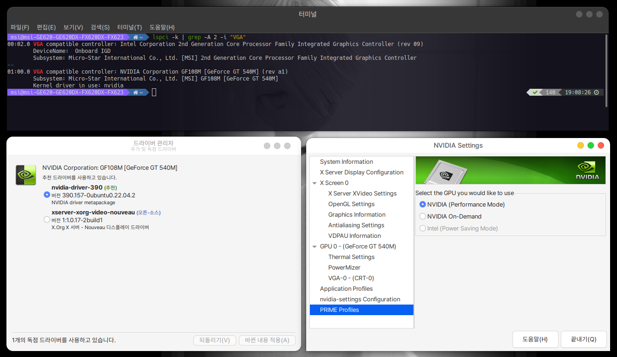Open Graphics Information entry

(357, 215)
